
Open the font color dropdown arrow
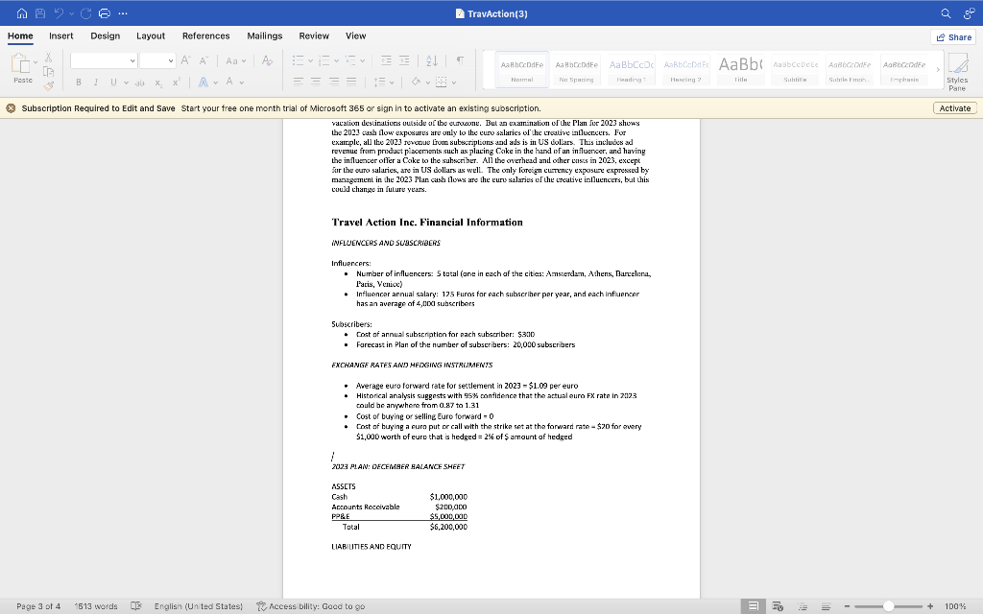[241, 83]
